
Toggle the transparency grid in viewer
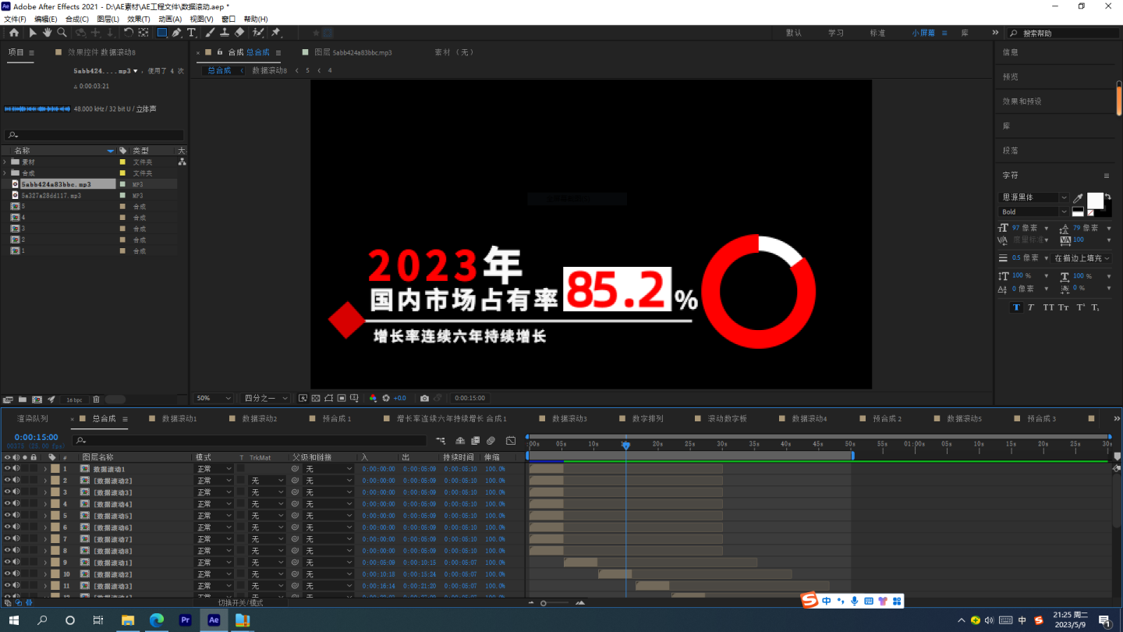click(316, 398)
